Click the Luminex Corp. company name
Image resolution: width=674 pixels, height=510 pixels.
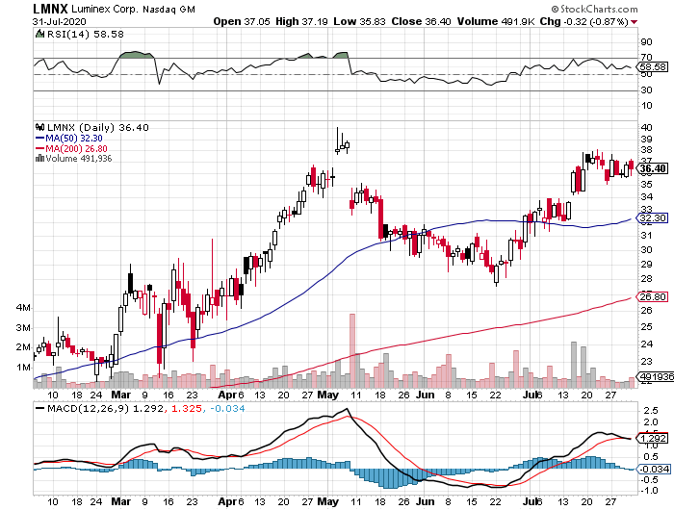click(105, 9)
